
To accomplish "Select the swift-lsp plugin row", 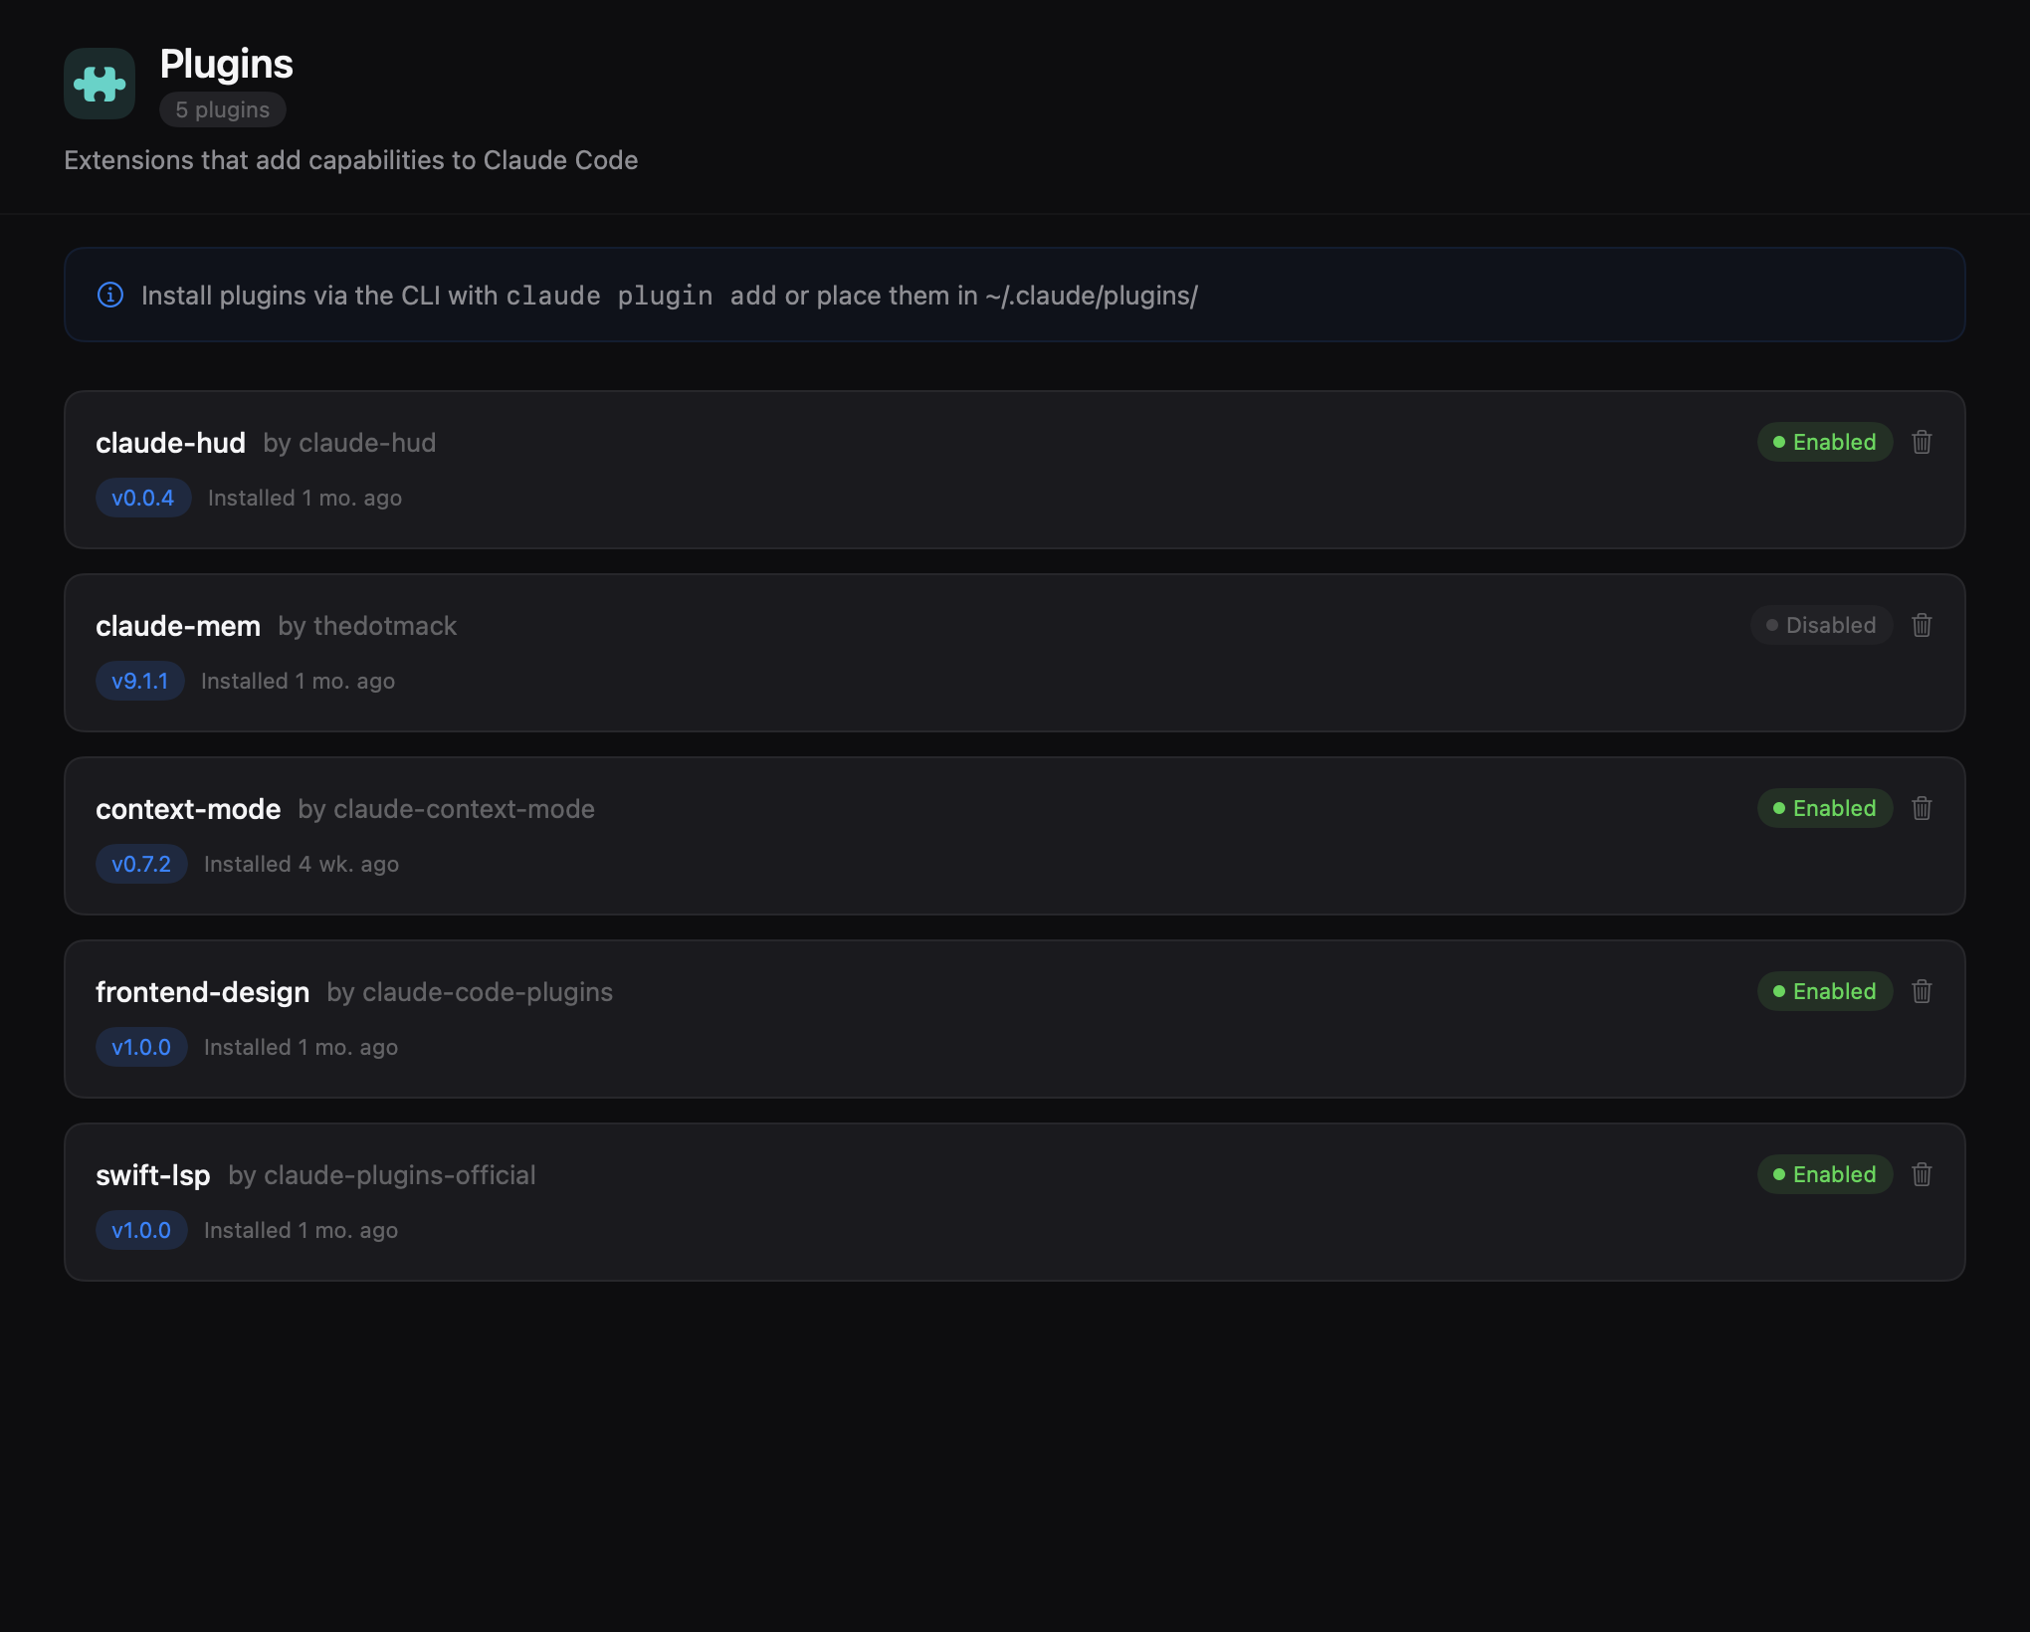I will (x=995, y=1201).
